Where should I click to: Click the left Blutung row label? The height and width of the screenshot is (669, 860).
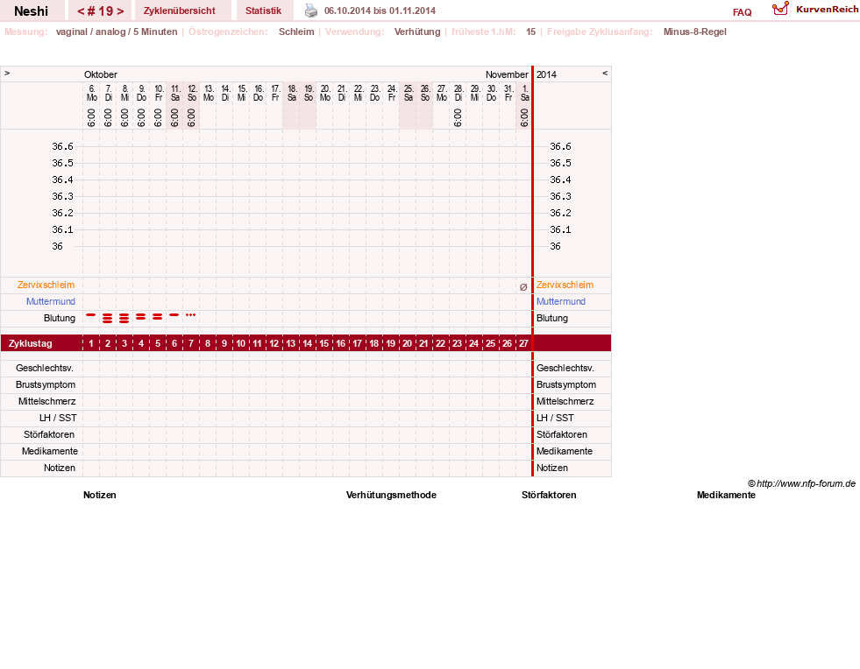60,319
